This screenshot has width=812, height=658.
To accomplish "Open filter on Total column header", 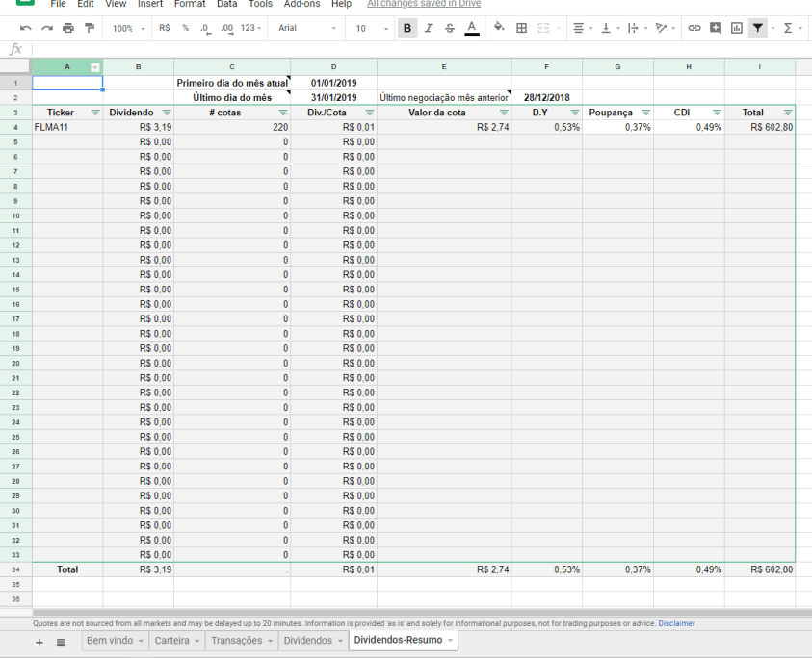I will coord(788,113).
